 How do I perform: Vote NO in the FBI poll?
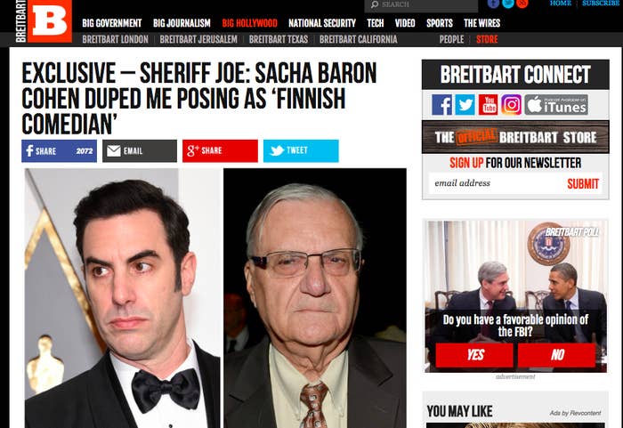556,355
